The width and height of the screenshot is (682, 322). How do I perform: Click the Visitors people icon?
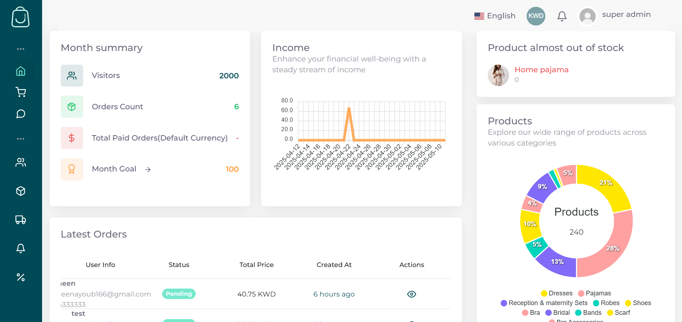coord(72,75)
